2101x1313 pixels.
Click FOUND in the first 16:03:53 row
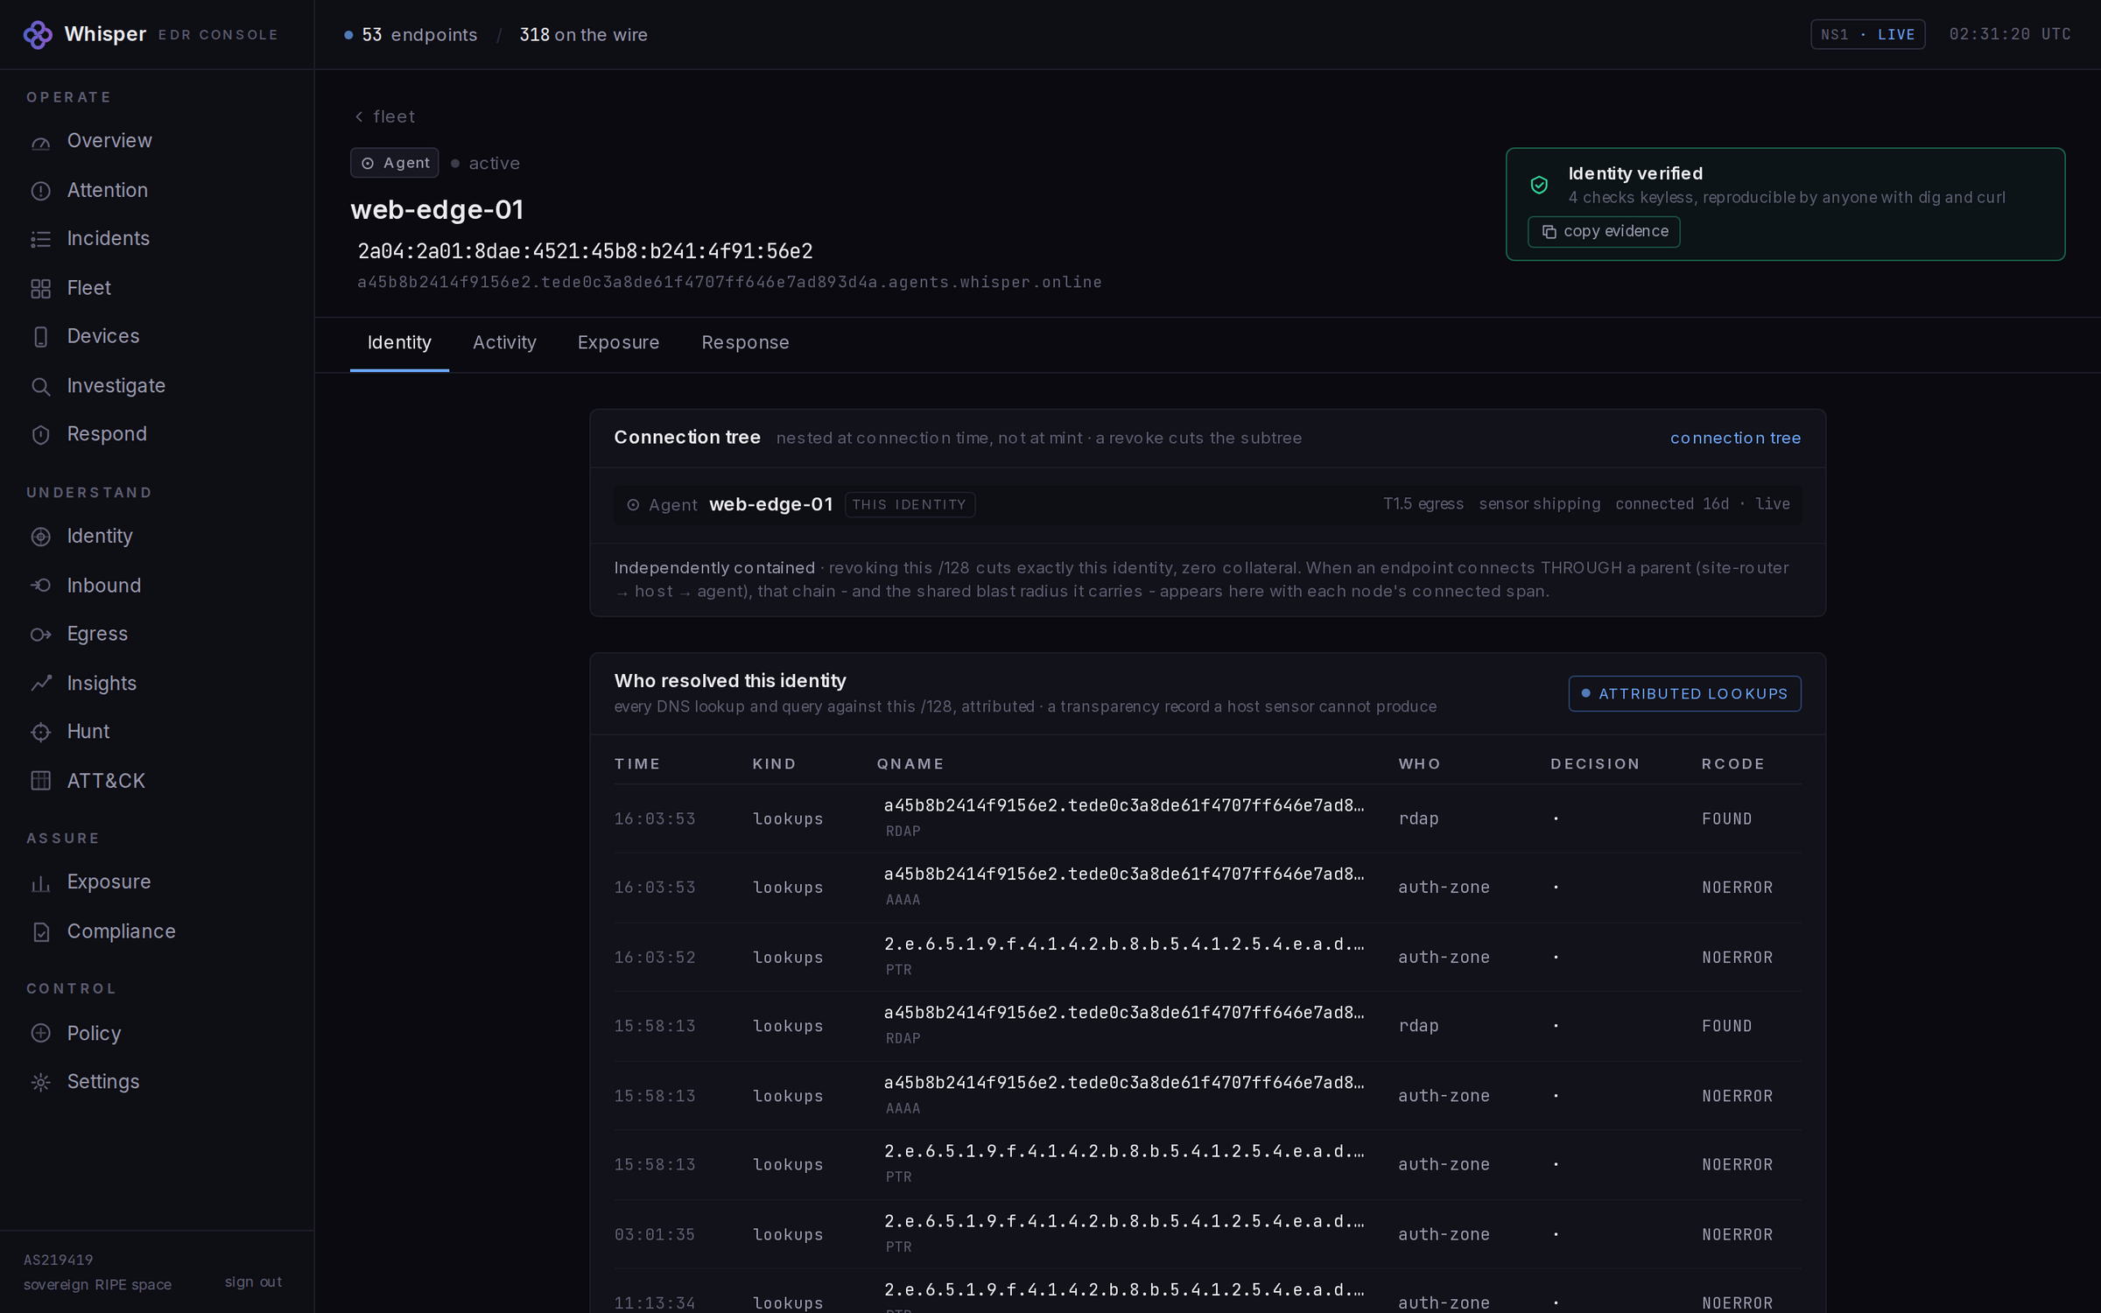[1726, 819]
